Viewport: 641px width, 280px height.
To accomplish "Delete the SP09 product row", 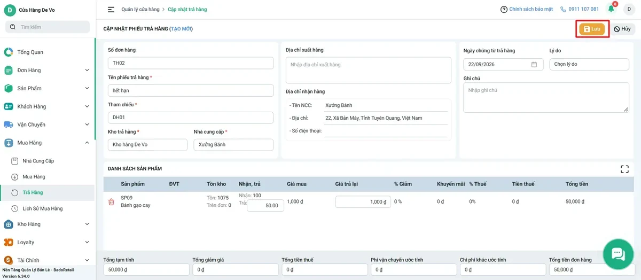I will coord(111,202).
